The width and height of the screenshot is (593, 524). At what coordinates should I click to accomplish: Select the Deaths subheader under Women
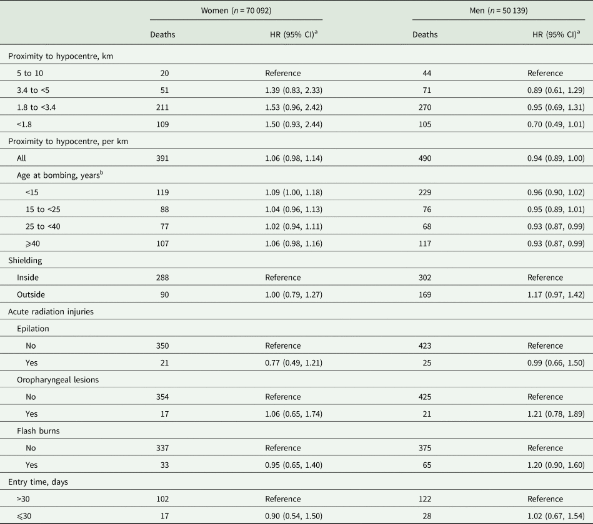click(162, 35)
